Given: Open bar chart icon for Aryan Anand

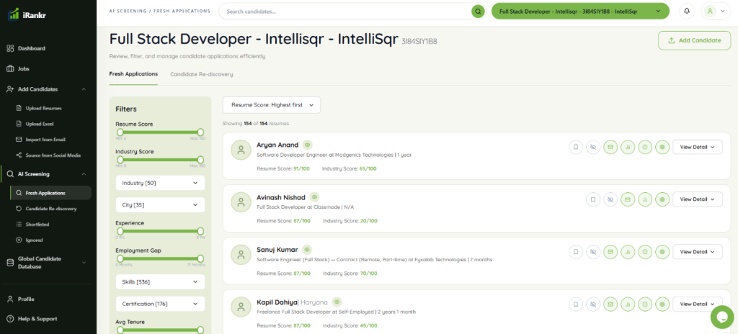Looking at the screenshot, I should click(x=628, y=147).
